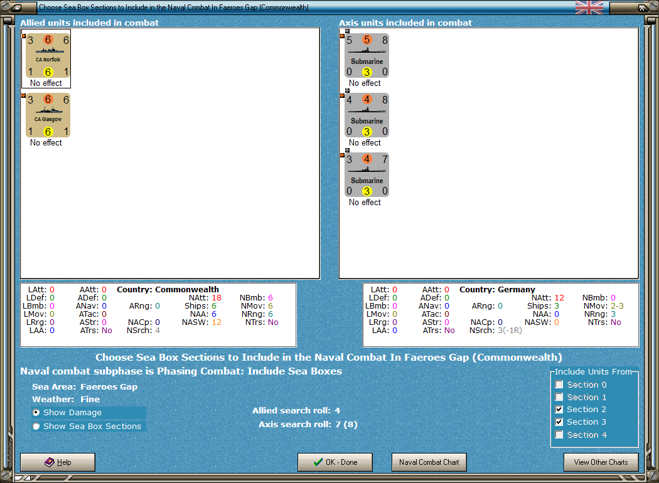Select the CA Glasgow cruiser unit counter

coord(48,115)
